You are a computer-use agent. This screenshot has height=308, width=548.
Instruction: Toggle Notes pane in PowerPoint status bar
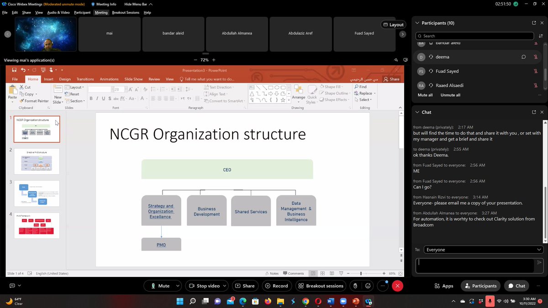click(x=271, y=273)
